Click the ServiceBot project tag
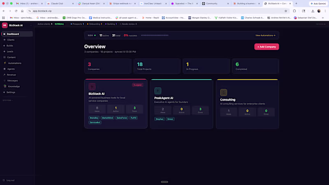Viewport: 329px width, 185px height. coord(95,123)
